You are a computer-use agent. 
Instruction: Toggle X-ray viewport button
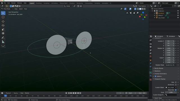135,9
